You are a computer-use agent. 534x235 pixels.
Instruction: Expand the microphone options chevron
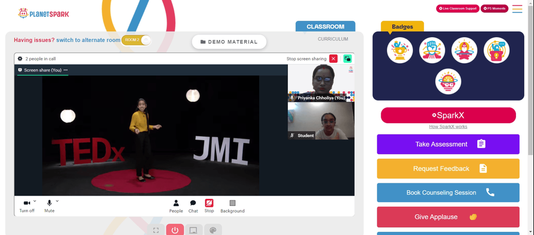pyautogui.click(x=57, y=201)
